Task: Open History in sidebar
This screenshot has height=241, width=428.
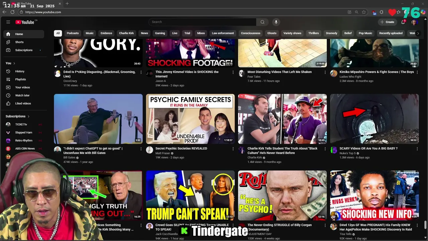Action: [x=23, y=71]
